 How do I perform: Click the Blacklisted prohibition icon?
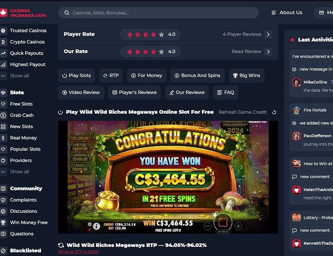3,251
